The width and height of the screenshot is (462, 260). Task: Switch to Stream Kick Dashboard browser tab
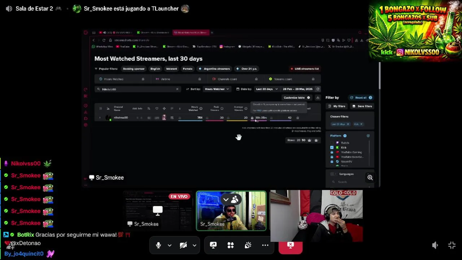[153, 32]
